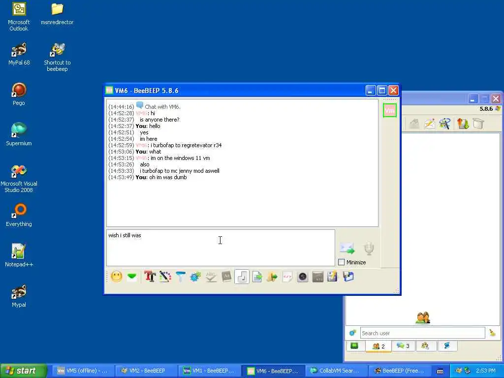504x378 pixels.
Task: Open the smiley emoticon picker
Action: tap(116, 277)
